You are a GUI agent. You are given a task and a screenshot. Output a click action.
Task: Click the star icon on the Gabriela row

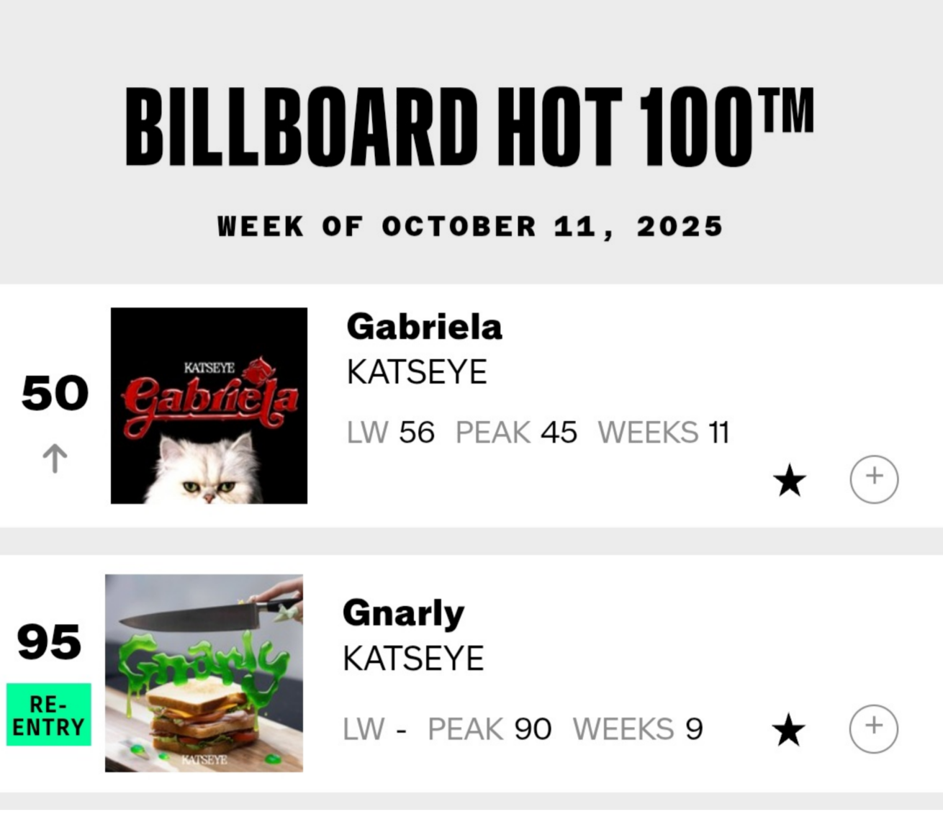(x=789, y=480)
